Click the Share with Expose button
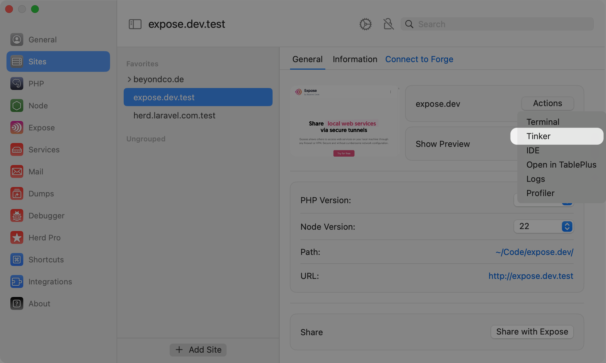 (532, 332)
